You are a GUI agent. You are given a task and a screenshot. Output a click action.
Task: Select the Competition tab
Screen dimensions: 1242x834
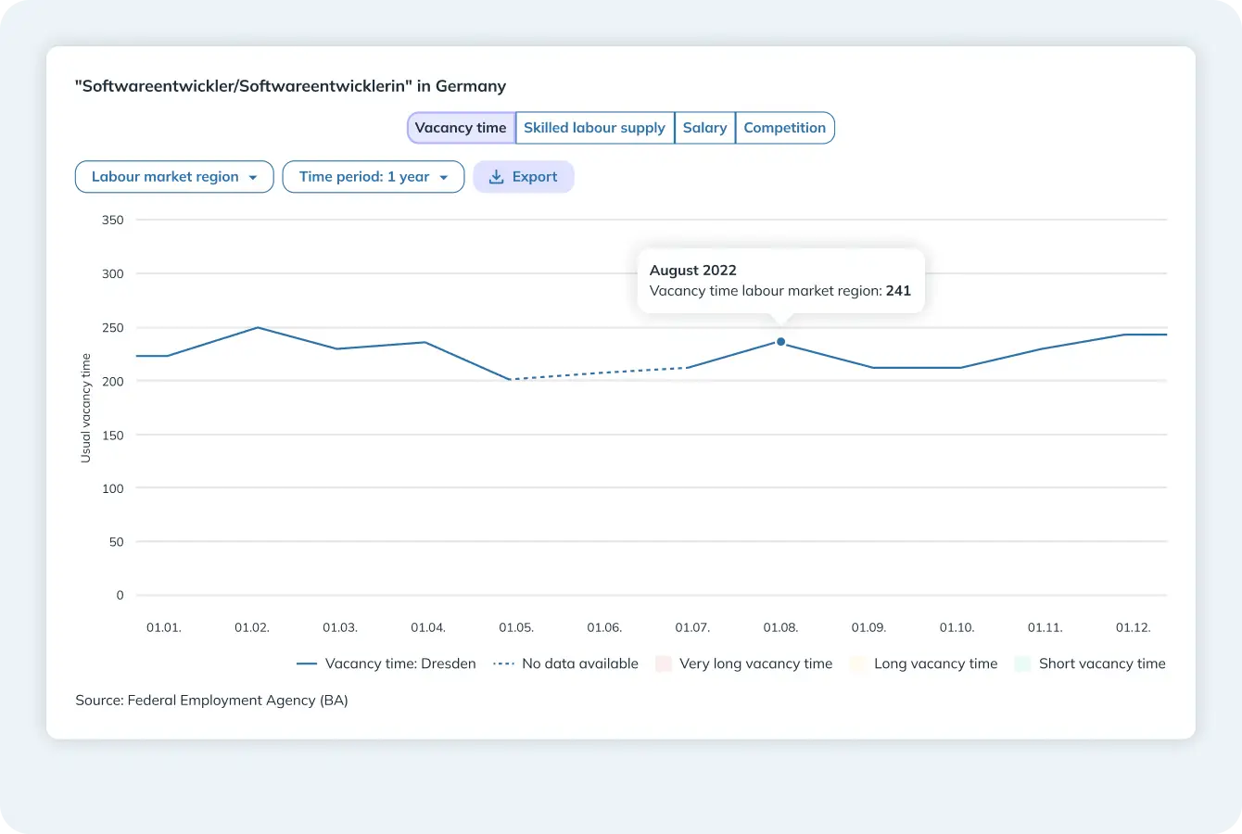[784, 128]
